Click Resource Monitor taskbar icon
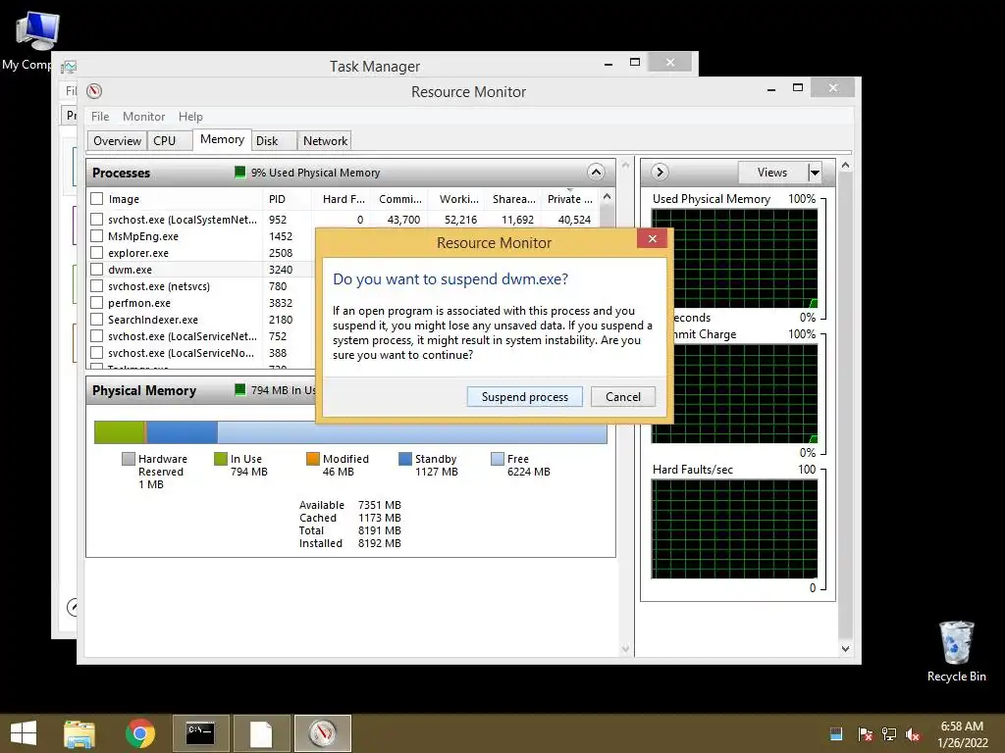 (x=322, y=733)
